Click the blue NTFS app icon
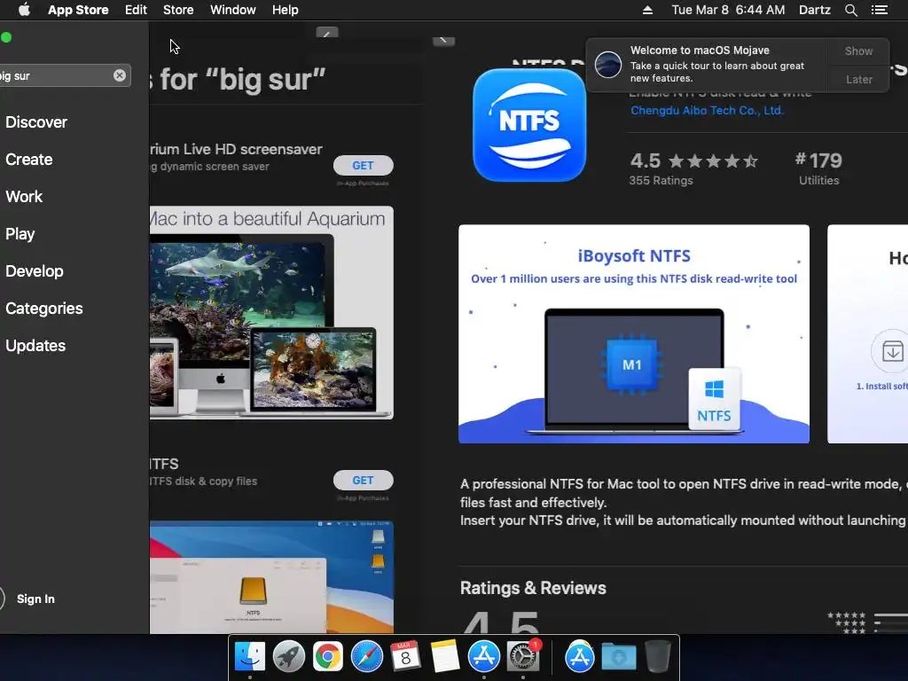The image size is (908, 681). [x=529, y=125]
